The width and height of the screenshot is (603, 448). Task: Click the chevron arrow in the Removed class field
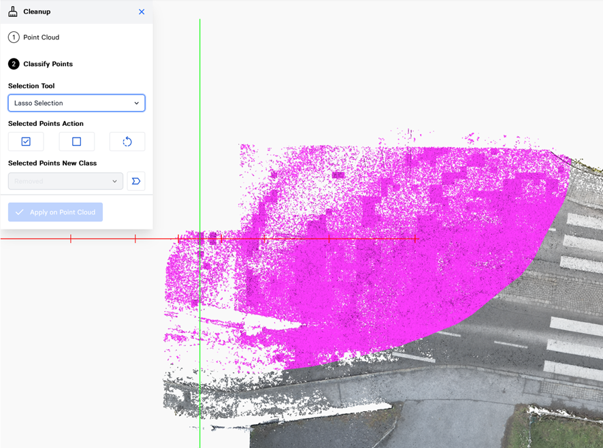(x=114, y=181)
